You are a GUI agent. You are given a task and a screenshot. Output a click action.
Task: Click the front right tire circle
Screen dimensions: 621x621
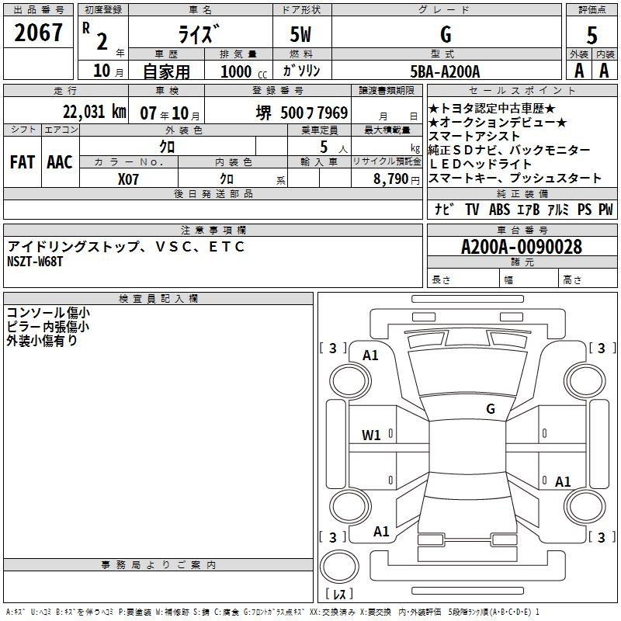click(585, 382)
